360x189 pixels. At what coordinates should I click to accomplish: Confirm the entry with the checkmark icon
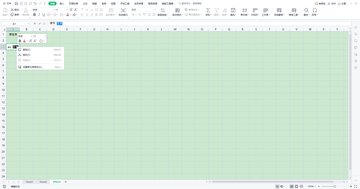(39, 23)
